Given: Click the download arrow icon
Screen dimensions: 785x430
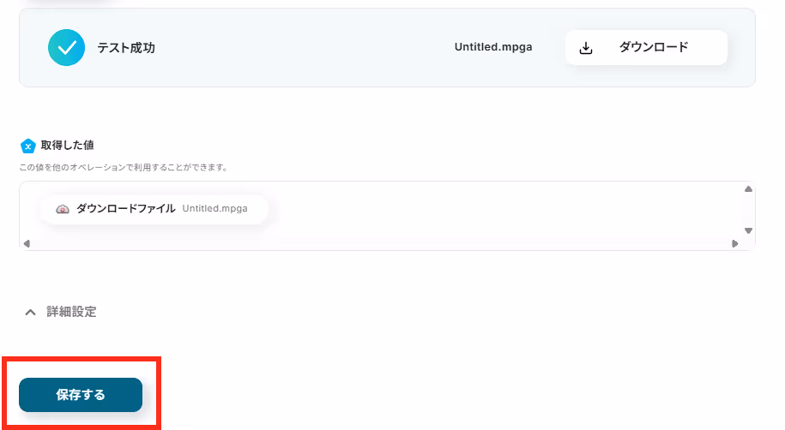Looking at the screenshot, I should point(586,48).
